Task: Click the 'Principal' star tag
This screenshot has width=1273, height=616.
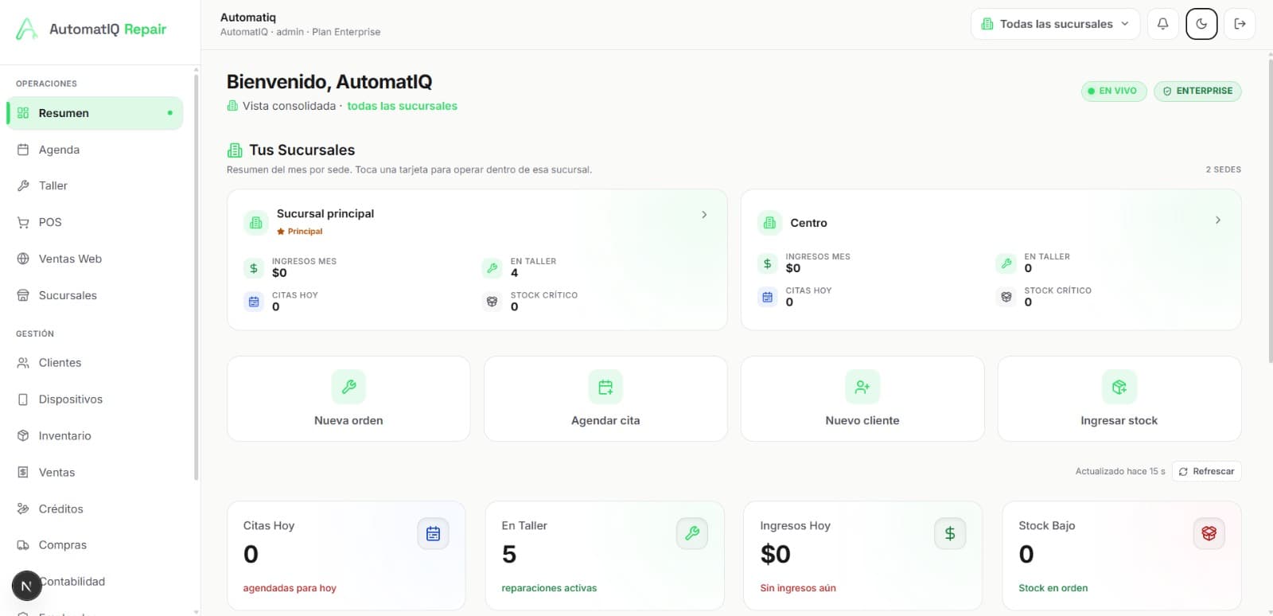Action: 300,232
